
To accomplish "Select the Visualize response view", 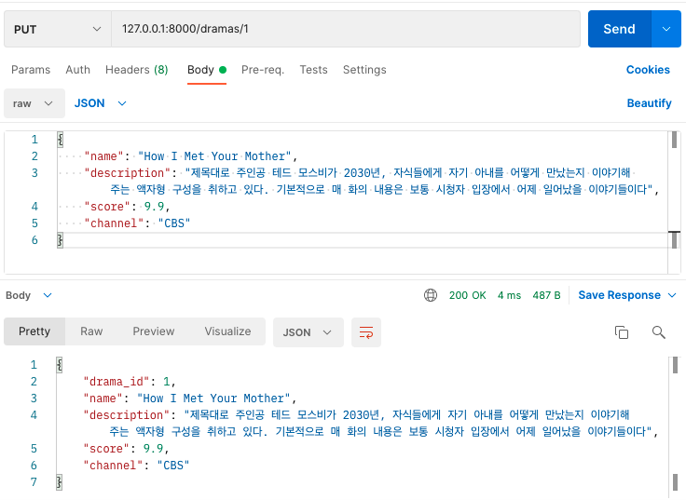I will pos(227,331).
